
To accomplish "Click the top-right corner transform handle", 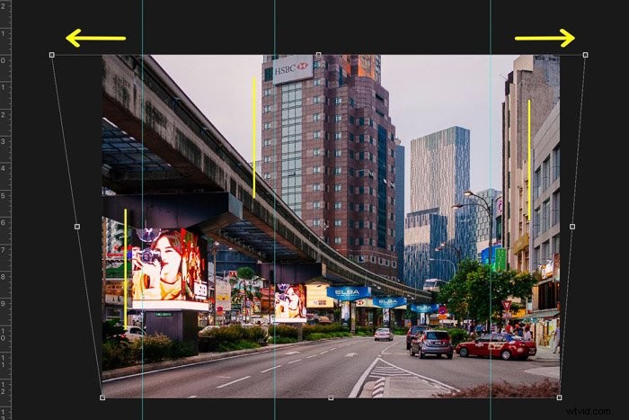I will click(585, 55).
